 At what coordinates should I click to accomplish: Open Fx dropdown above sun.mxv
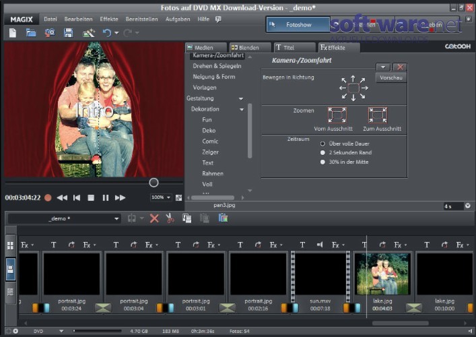point(343,245)
